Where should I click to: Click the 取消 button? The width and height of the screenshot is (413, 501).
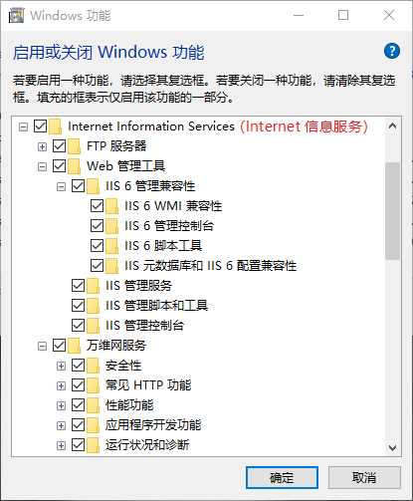tap(364, 478)
